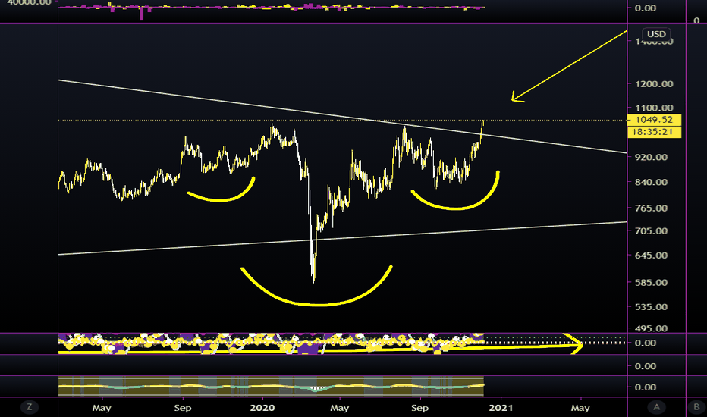Click the 495.00 price axis label
The image size is (707, 417).
[x=651, y=328]
